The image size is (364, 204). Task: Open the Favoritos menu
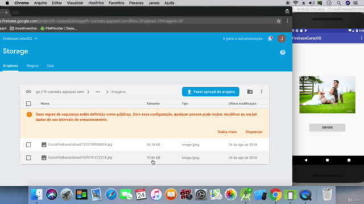click(x=116, y=3)
